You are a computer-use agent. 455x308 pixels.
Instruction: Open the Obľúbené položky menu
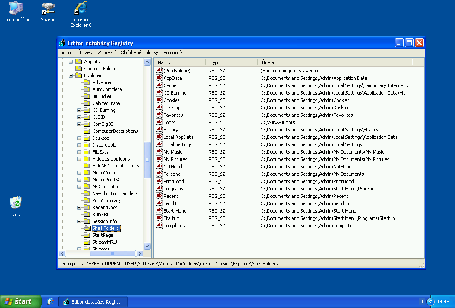(x=139, y=52)
